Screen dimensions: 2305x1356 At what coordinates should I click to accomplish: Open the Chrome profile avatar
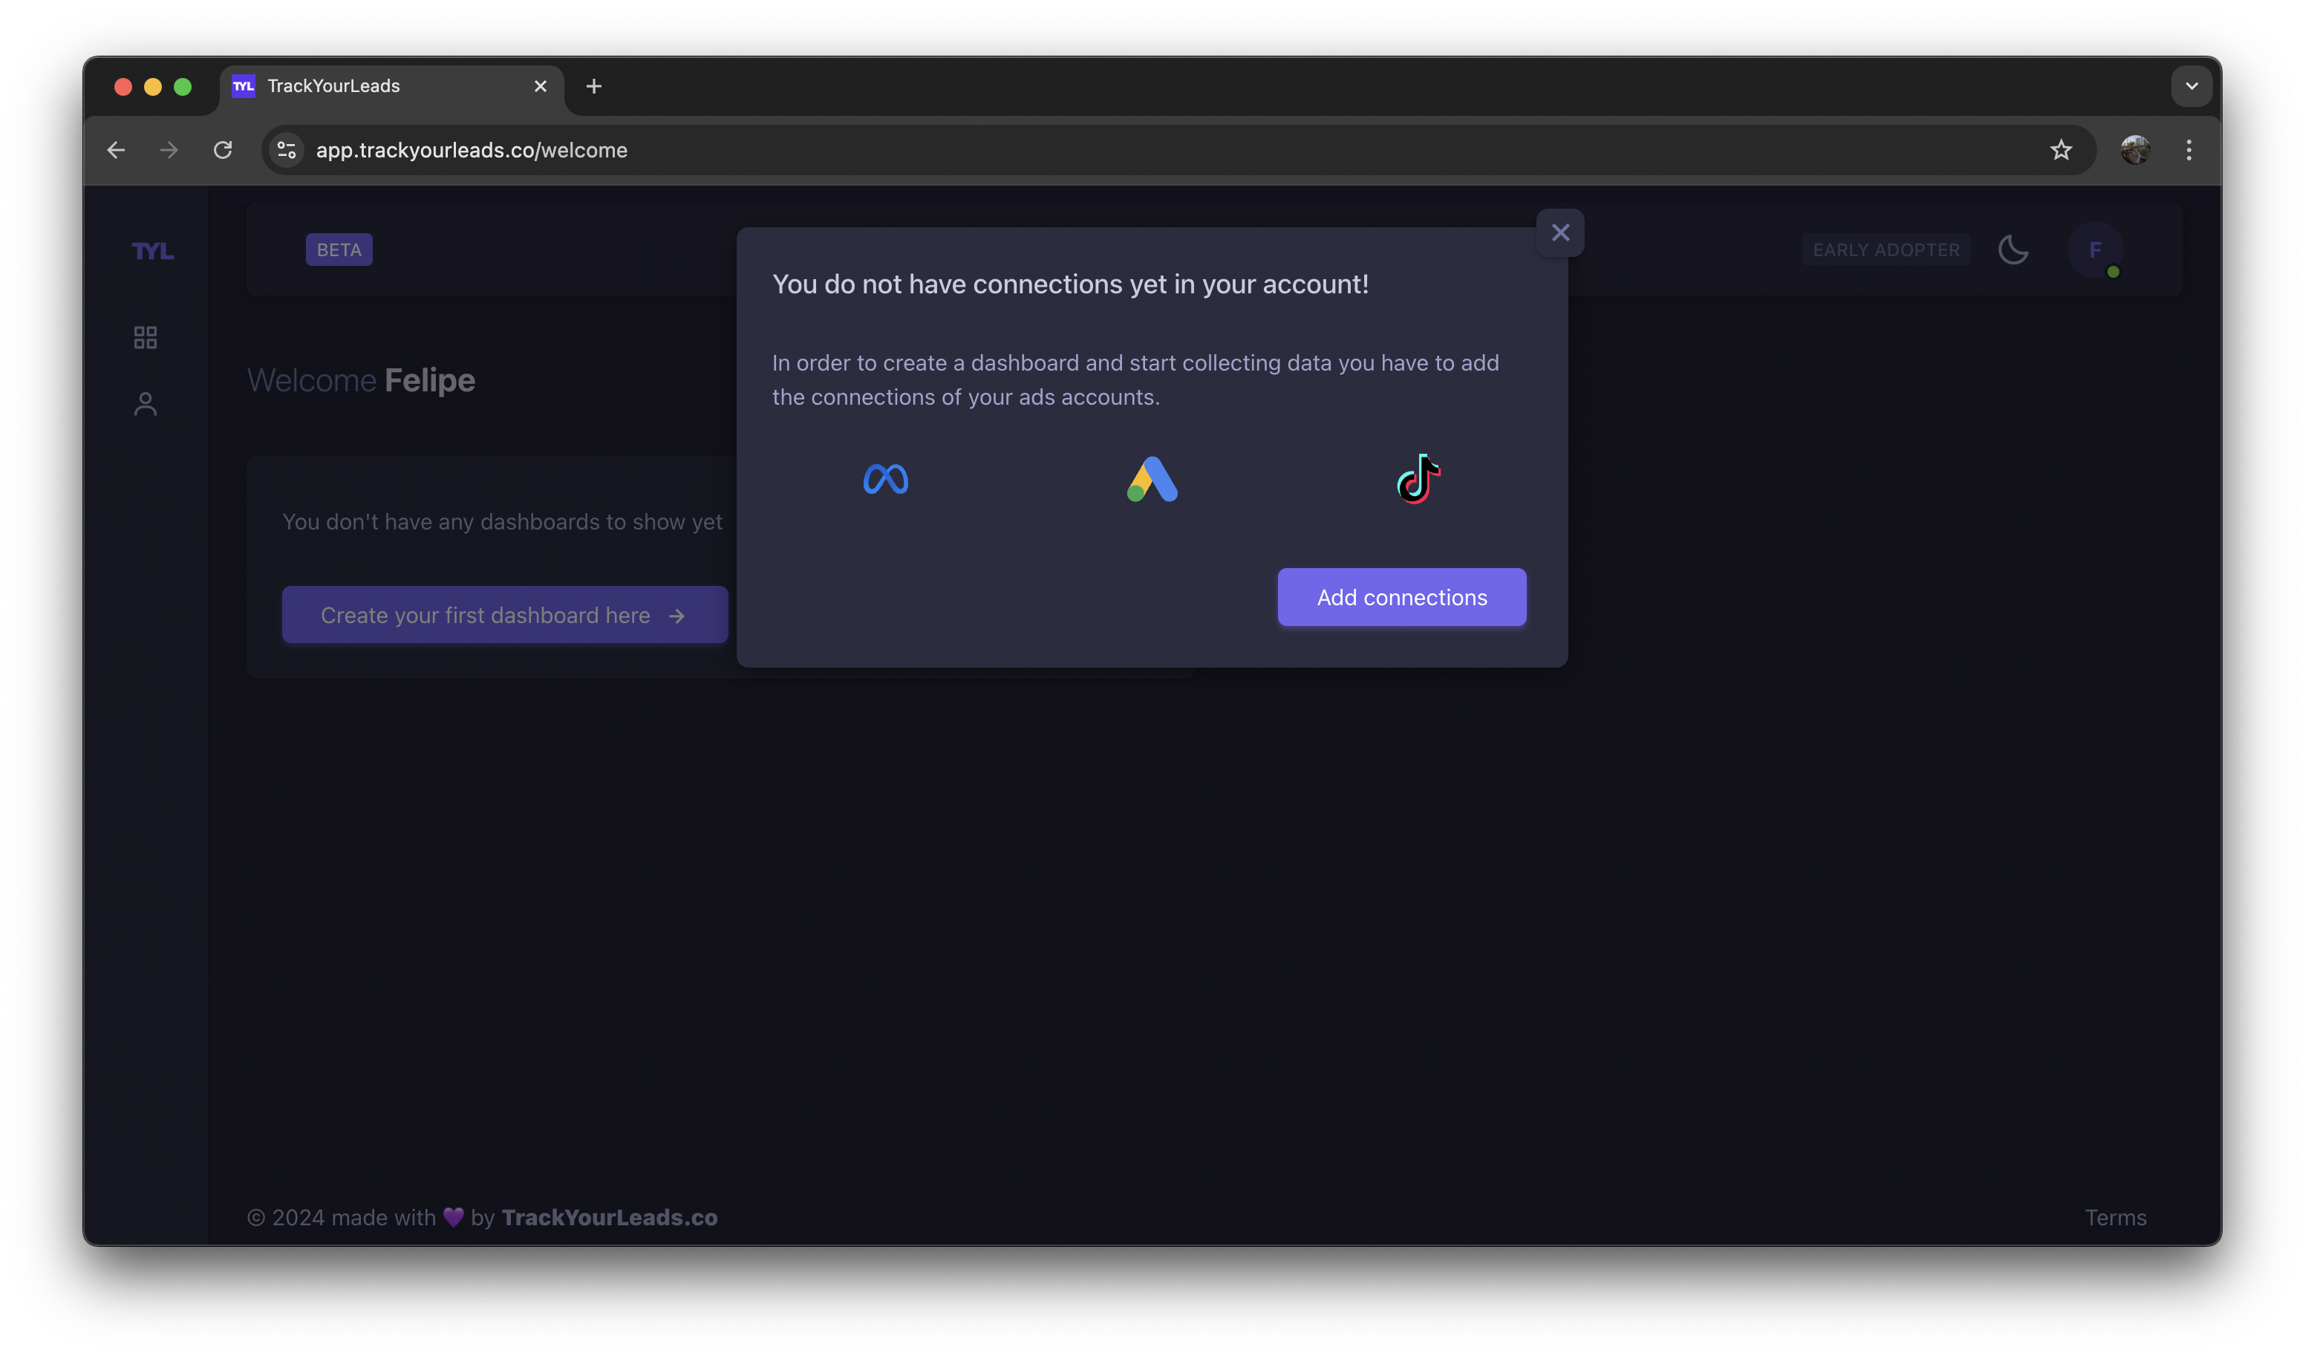pos(2136,150)
